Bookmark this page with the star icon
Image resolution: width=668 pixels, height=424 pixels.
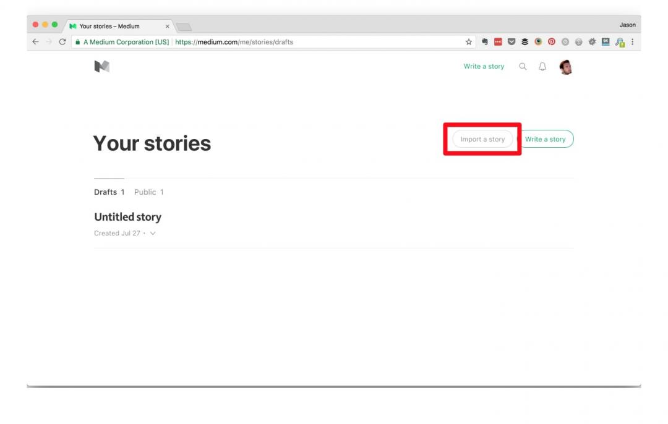tap(468, 41)
